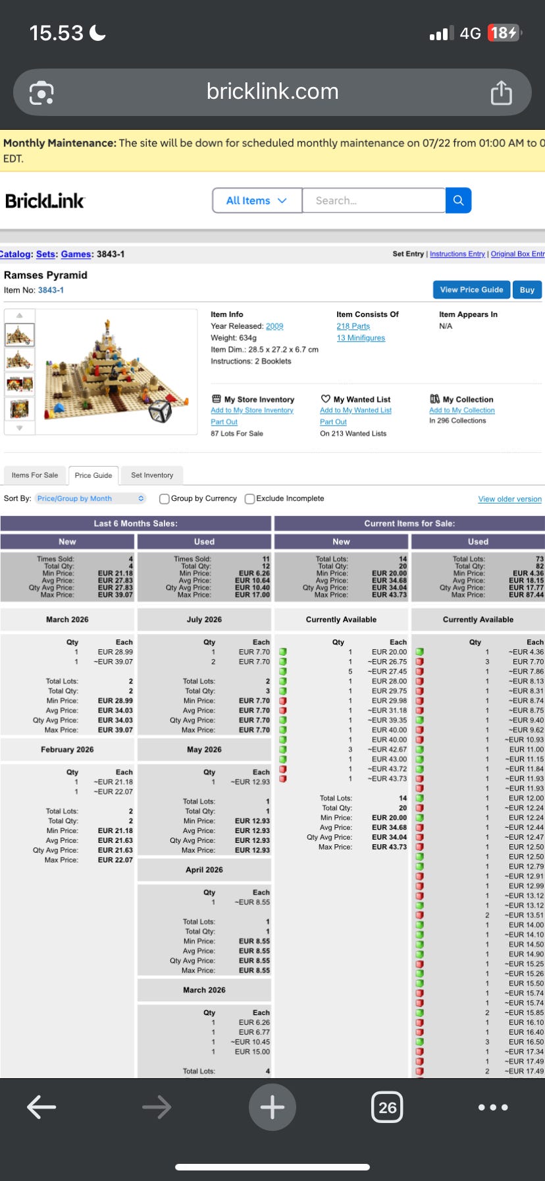Click the February 2026 month heading
The height and width of the screenshot is (1181, 545).
coord(67,749)
